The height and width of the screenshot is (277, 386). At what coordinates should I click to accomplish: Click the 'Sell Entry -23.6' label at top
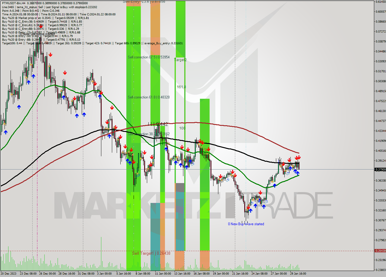pyautogui.click(x=144, y=2)
